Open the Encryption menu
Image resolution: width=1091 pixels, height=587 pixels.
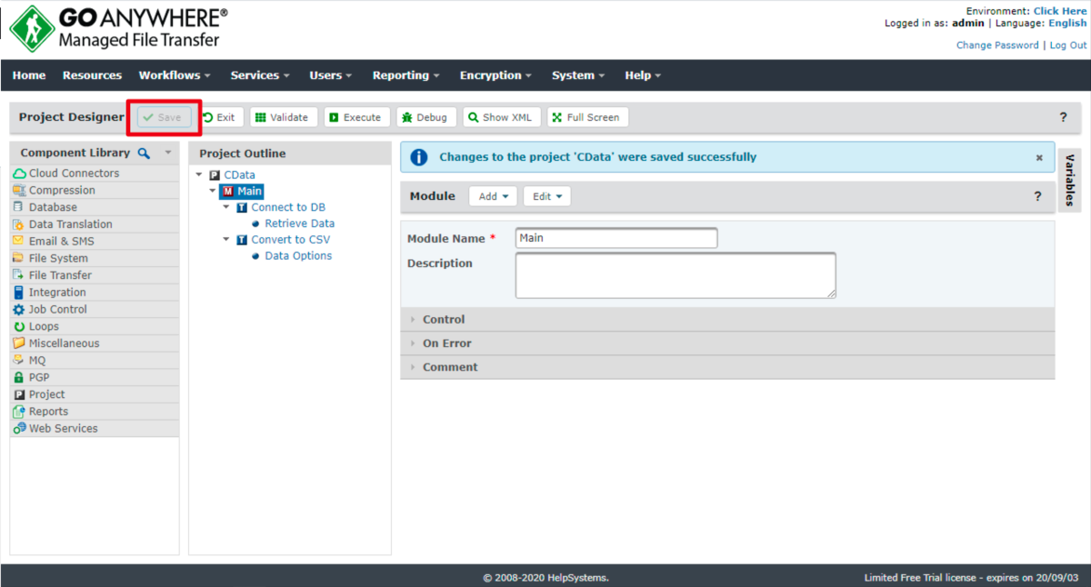[496, 75]
